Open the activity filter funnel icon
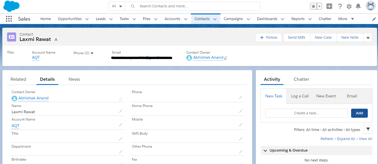Image resolution: width=378 pixels, height=164 pixels. pos(368,129)
